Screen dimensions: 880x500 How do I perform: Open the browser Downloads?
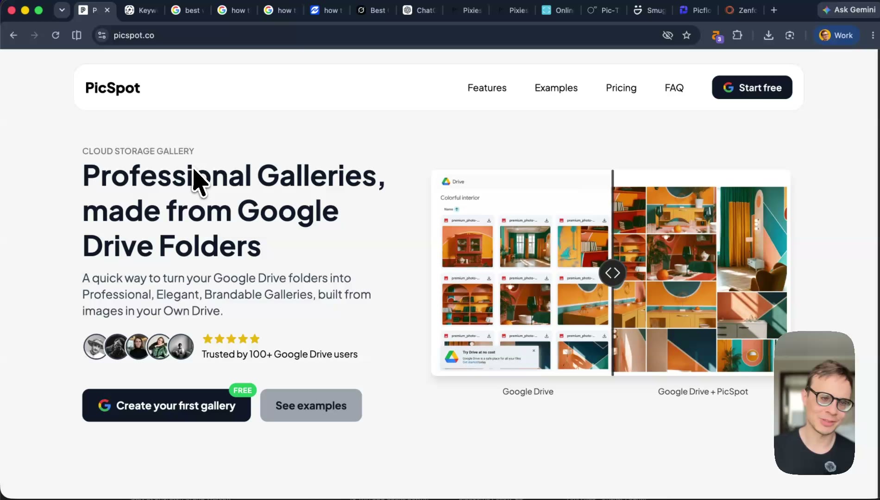point(768,35)
